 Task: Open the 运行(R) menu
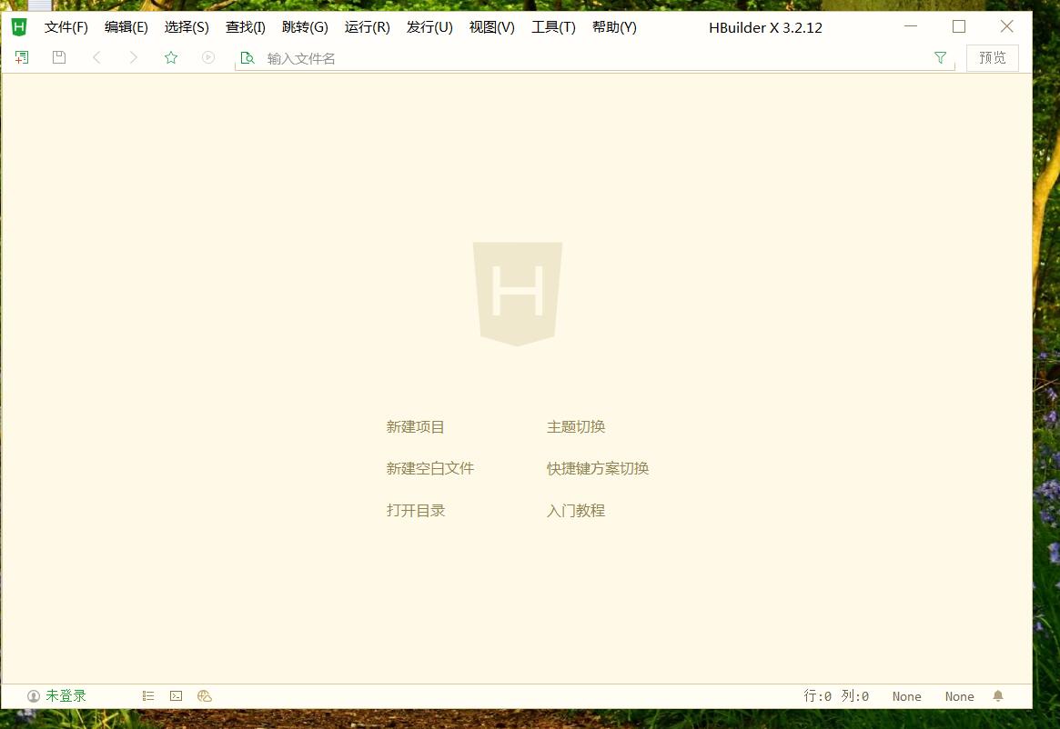367,27
